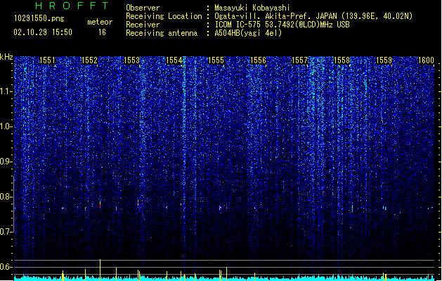Select the filename 10291550.png
Screen dimensions: 442x281
(x=39, y=18)
